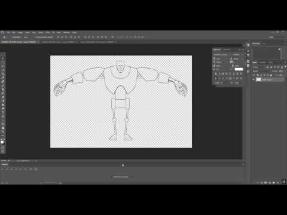The width and height of the screenshot is (287, 215).
Task: Select the History Brush tool
Action: point(3,93)
